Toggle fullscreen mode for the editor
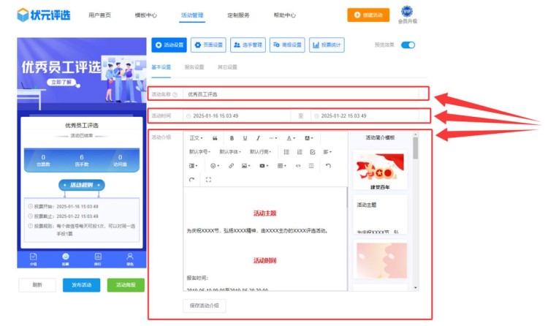This screenshot has height=326, width=548. 209,179
